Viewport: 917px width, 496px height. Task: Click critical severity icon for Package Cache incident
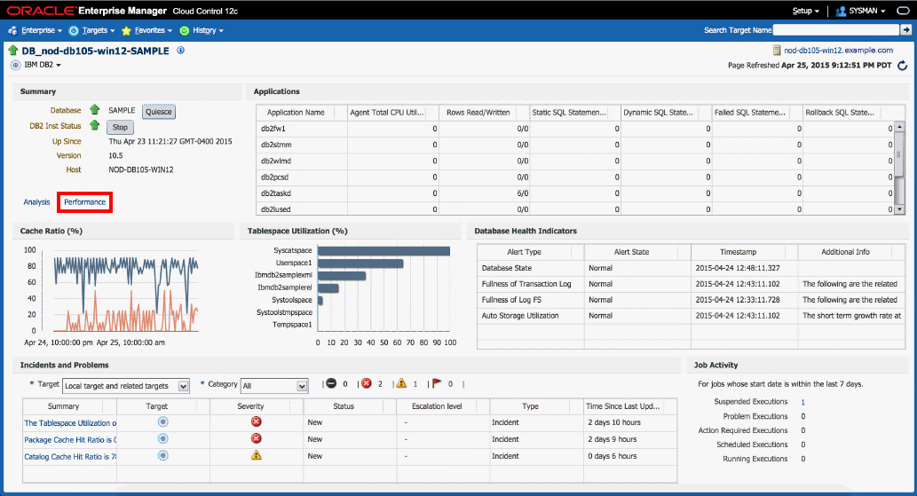(257, 438)
